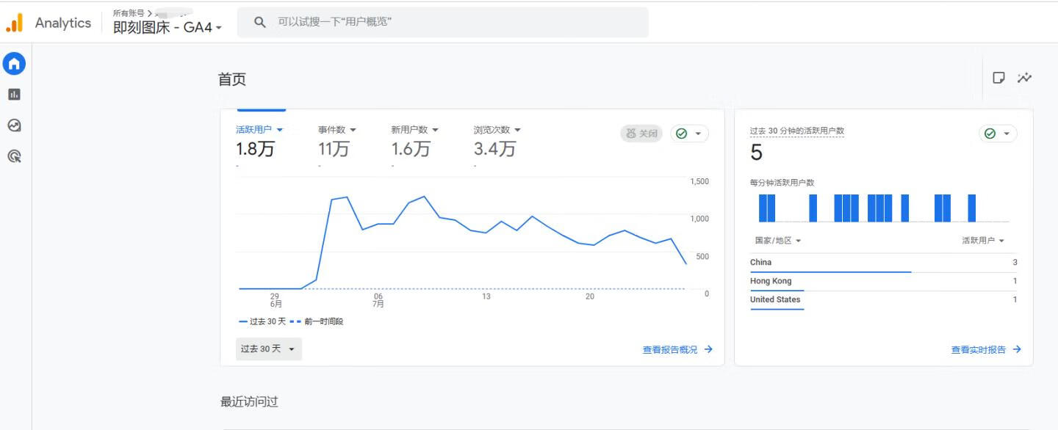
Task: Open the Advertising icon in sidebar
Action: pos(14,156)
